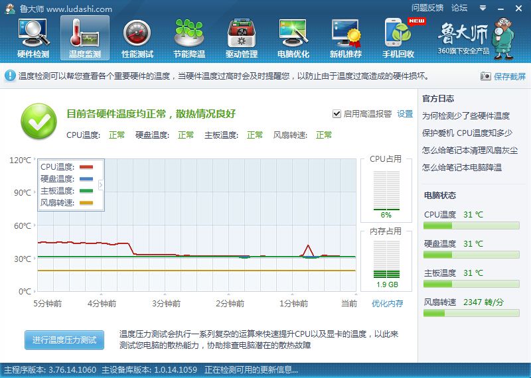Click the Ludashi app icon in the title bar
Screen dimensions: 531x378
click(x=10, y=8)
